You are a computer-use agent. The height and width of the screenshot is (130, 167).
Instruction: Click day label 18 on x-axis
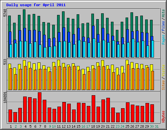(93, 126)
